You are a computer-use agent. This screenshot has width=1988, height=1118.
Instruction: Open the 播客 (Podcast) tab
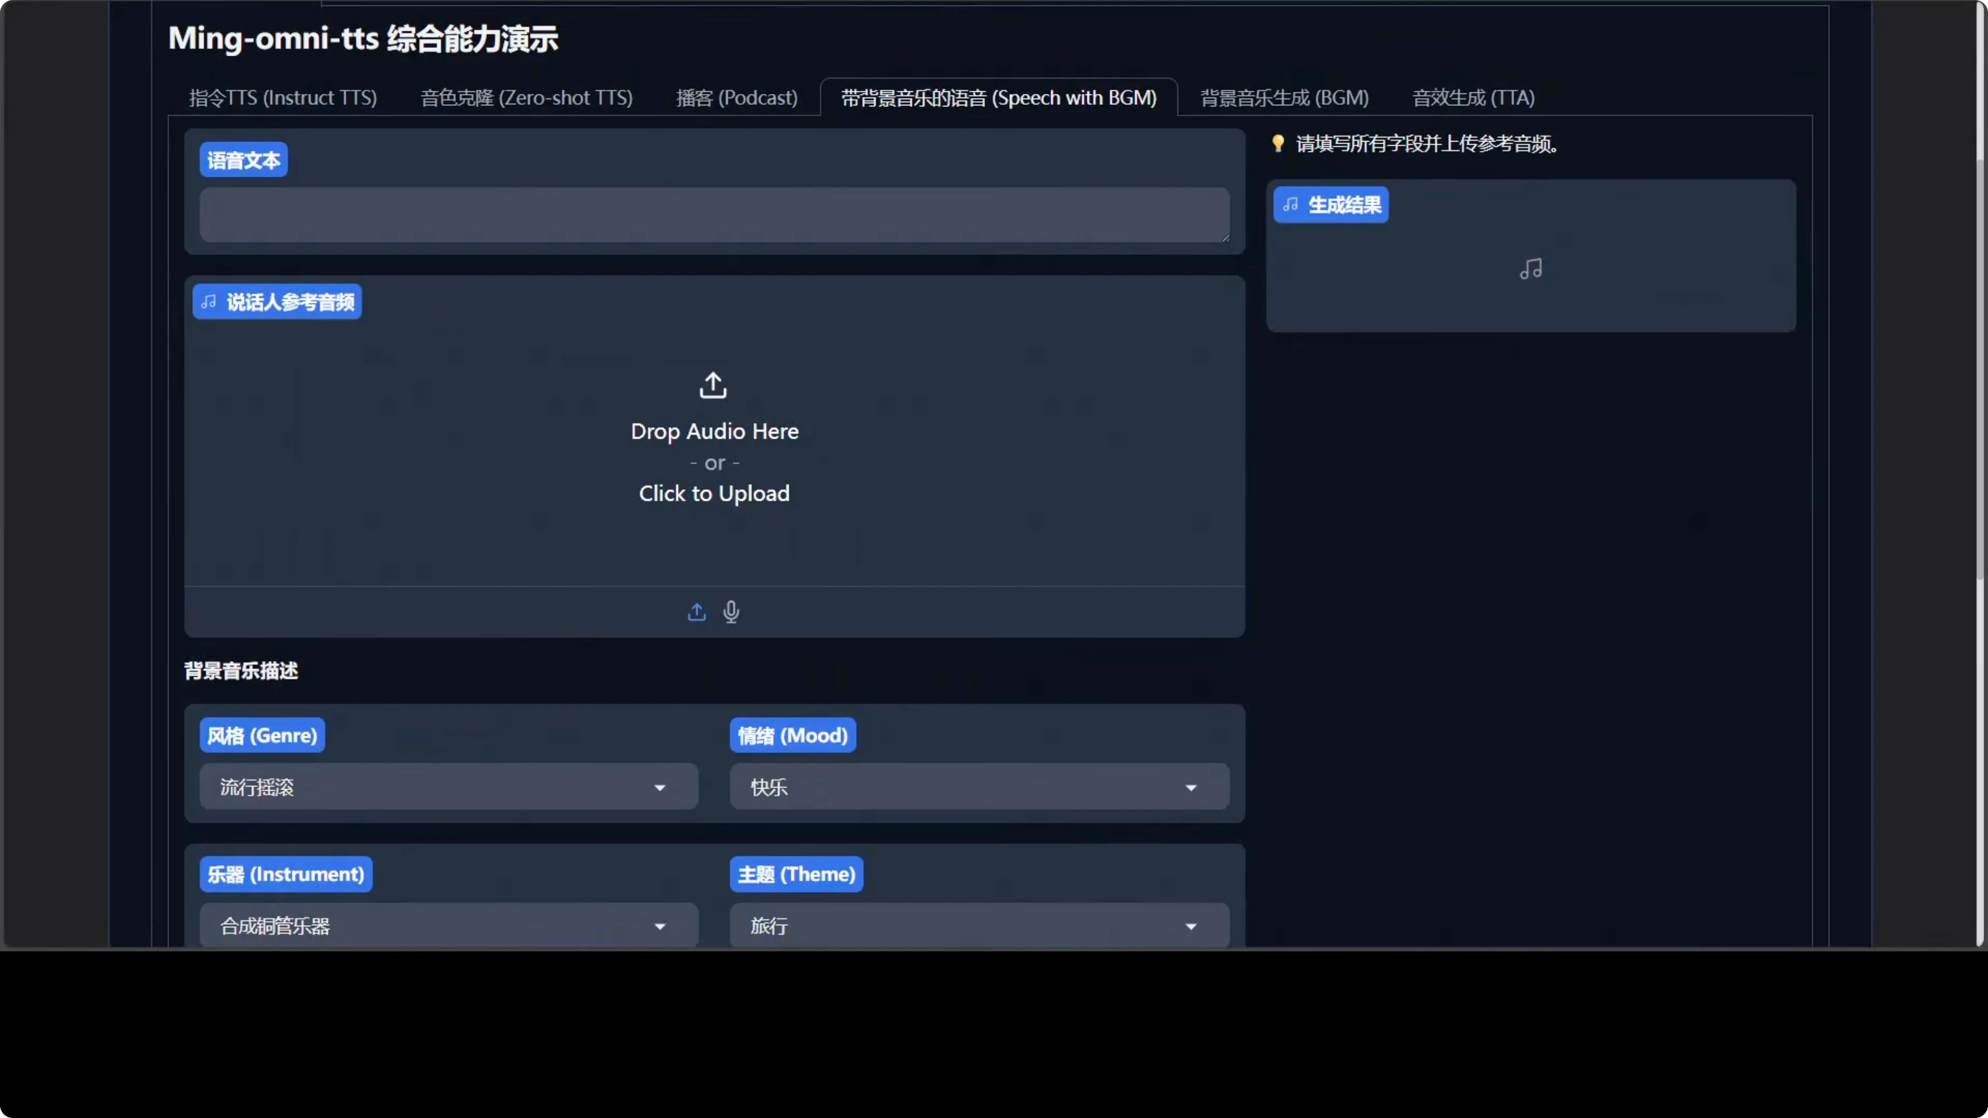point(736,97)
